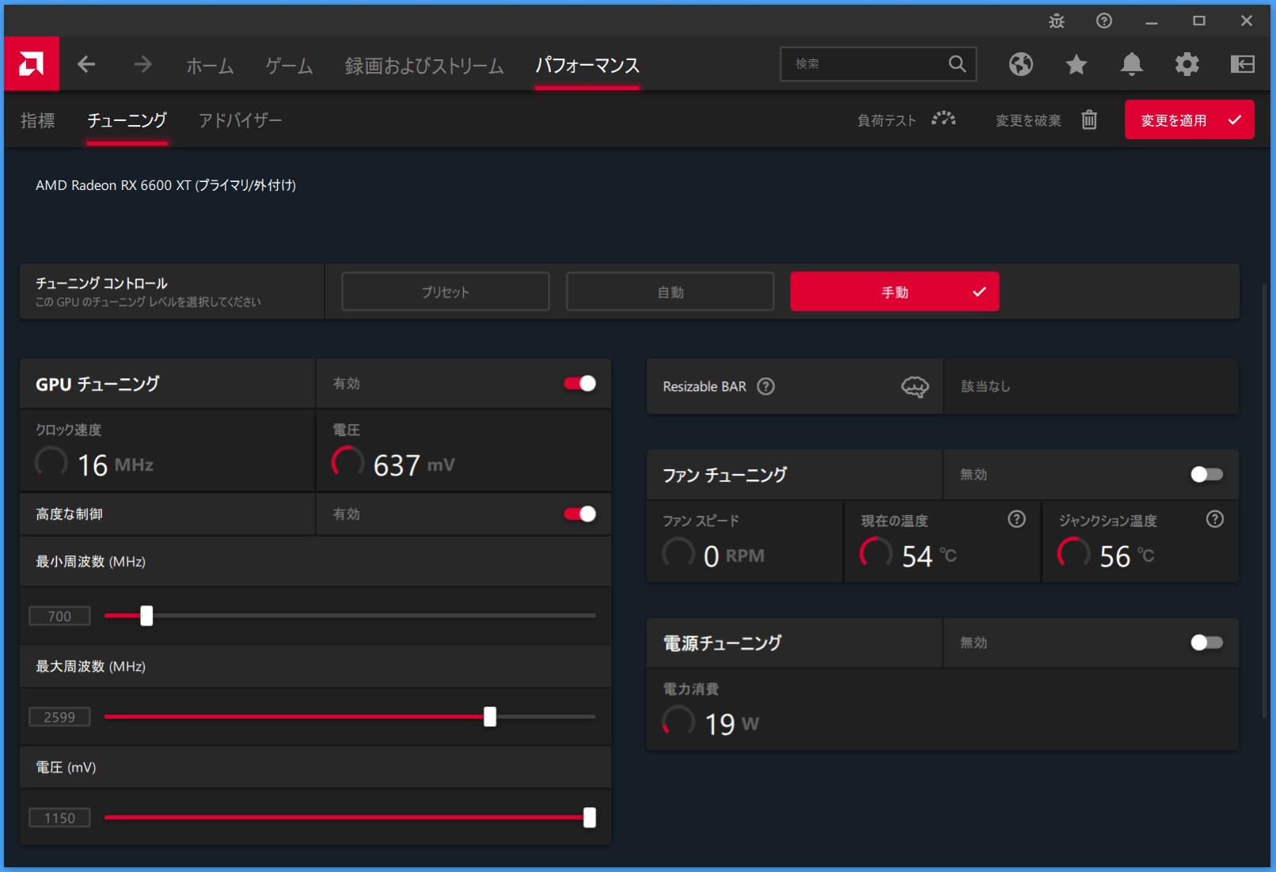The image size is (1276, 872).
Task: Click the AMD logo home icon
Action: pos(32,63)
